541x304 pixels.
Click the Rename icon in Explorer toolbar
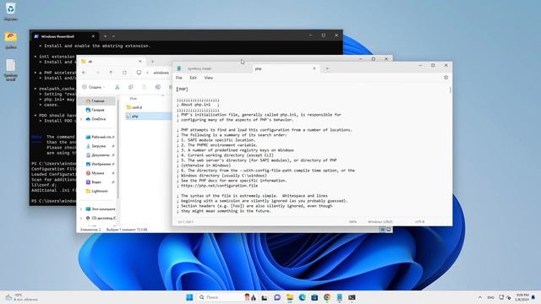pyautogui.click(x=158, y=87)
